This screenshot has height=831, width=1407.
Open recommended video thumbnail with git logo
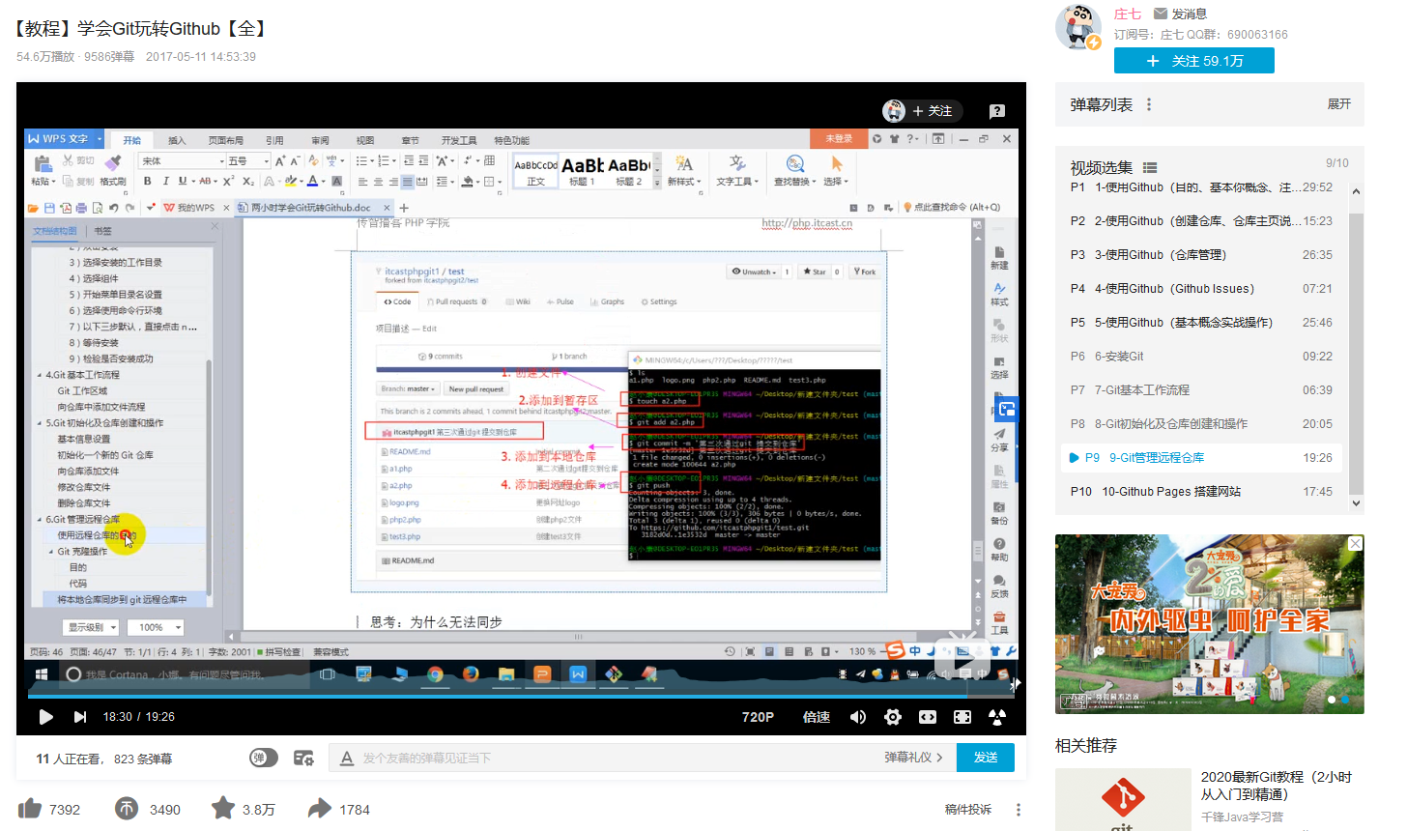[x=1123, y=799]
